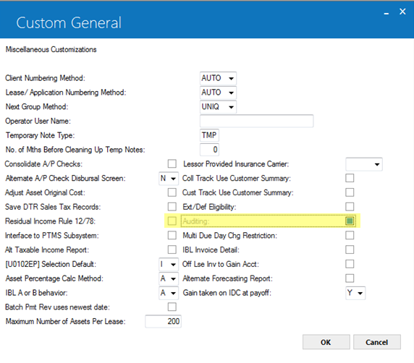Minimize the Custom General window

(386, 13)
